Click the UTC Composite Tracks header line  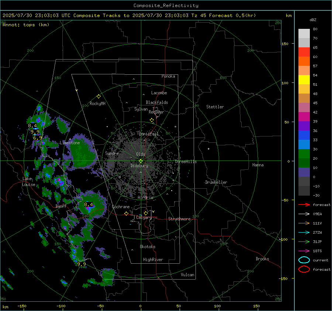tap(129, 16)
